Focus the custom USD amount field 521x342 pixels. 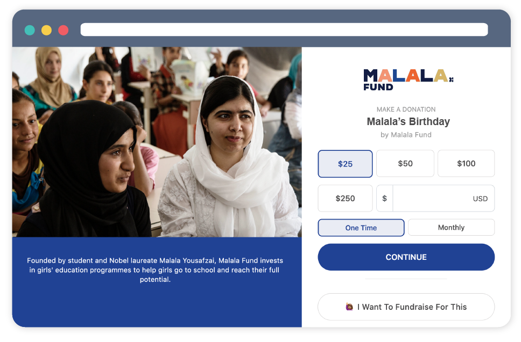pyautogui.click(x=443, y=198)
